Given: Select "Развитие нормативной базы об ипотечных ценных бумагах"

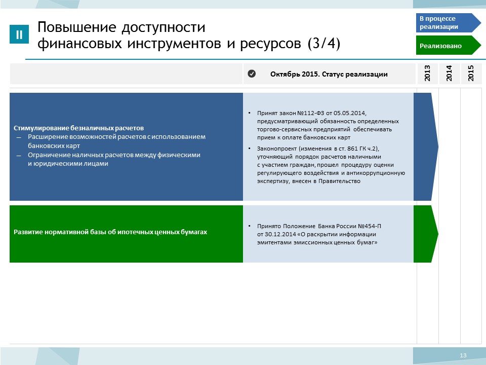Looking at the screenshot, I should click(x=110, y=232).
